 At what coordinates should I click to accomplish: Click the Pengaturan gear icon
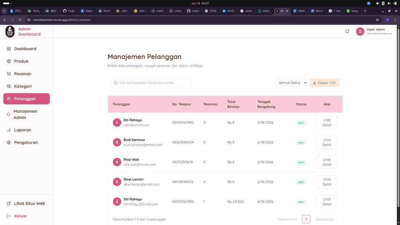(9, 142)
